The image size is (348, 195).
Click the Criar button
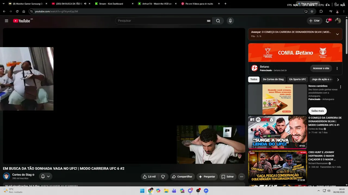pyautogui.click(x=314, y=21)
